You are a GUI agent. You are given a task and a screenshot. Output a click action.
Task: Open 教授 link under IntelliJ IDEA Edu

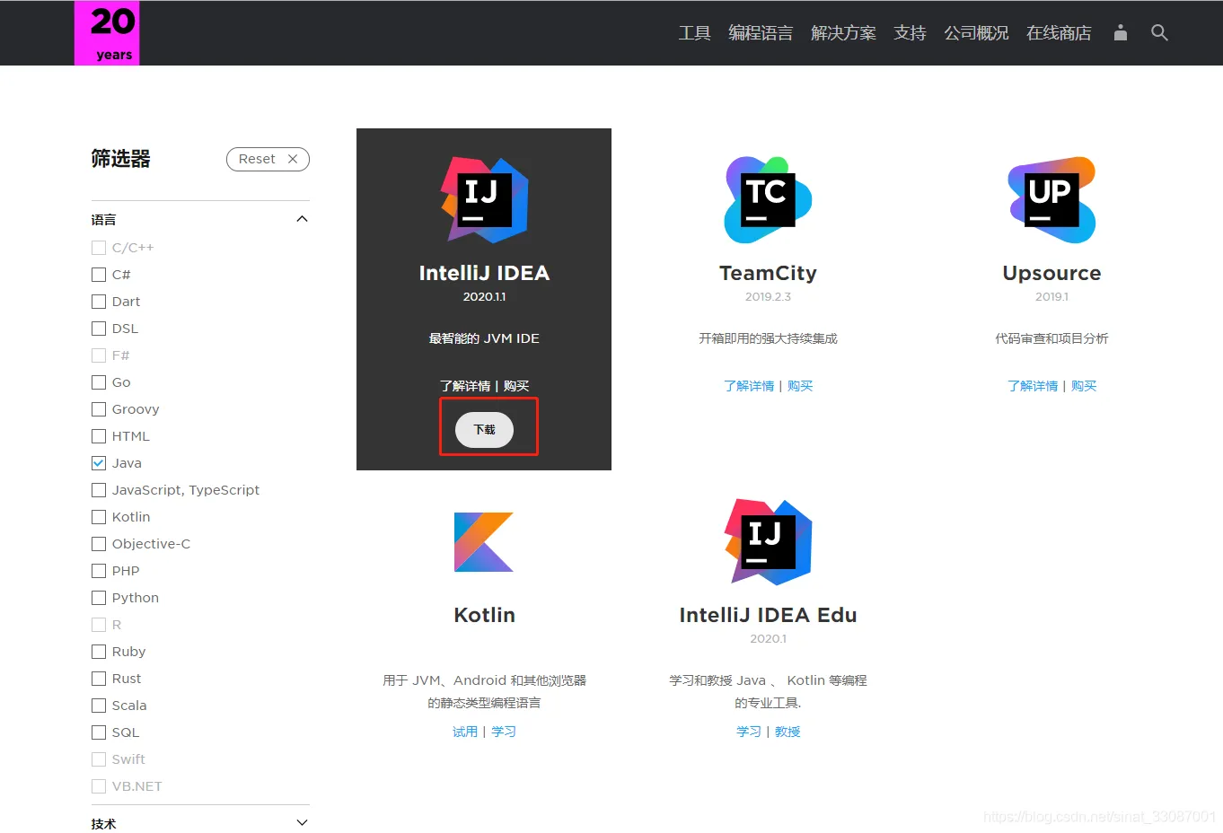[787, 732]
